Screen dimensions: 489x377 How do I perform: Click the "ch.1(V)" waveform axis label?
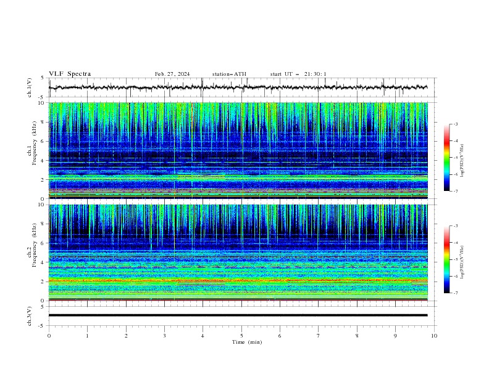pos(30,87)
